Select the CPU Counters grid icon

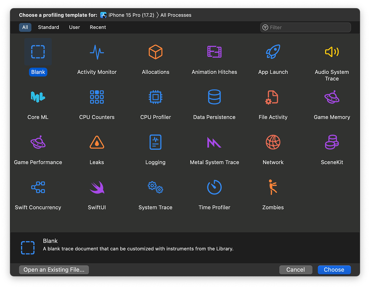(97, 97)
